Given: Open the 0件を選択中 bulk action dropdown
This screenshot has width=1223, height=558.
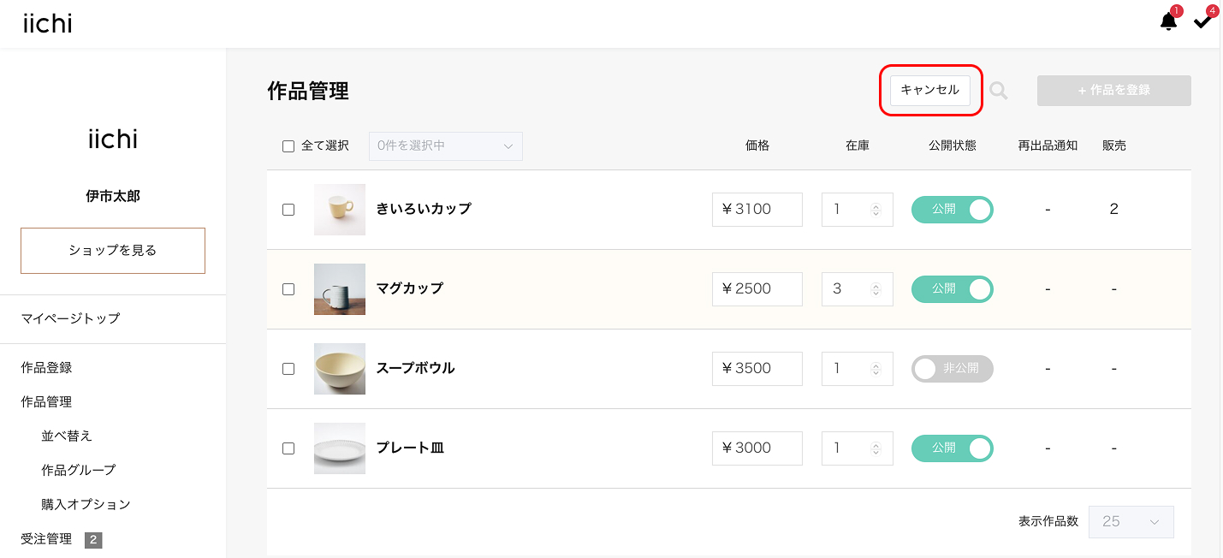Looking at the screenshot, I should pos(445,146).
